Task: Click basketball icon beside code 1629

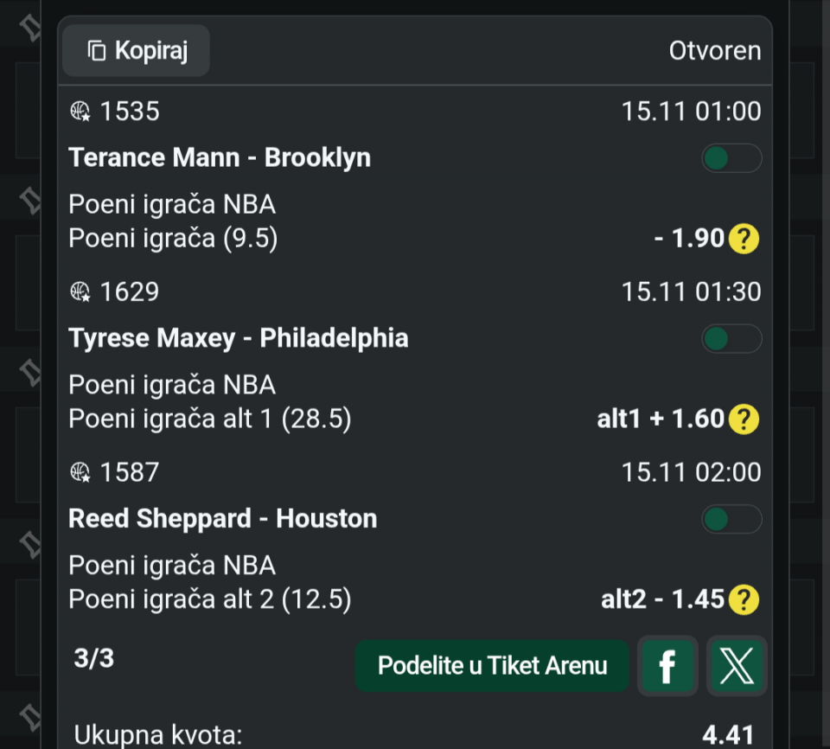Action: click(x=80, y=292)
